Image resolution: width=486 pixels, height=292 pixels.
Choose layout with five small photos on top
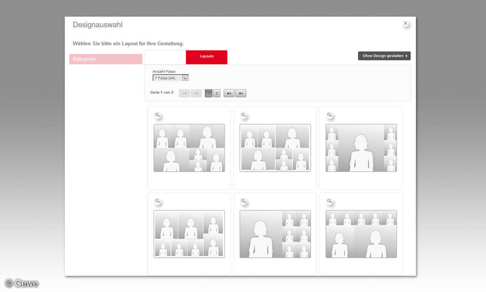coord(361,234)
